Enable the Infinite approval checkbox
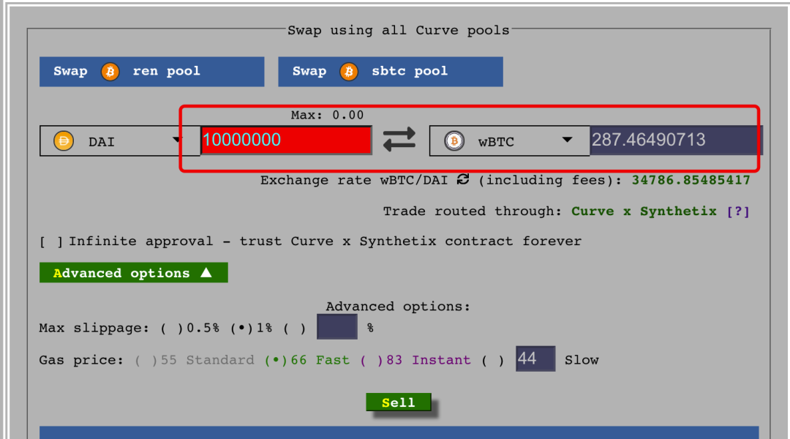 tap(51, 241)
